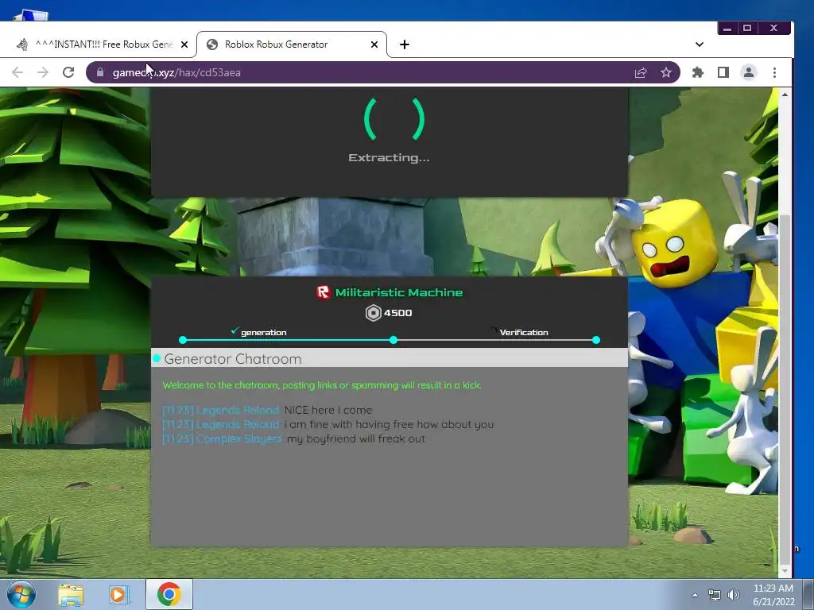Click the scrollbar up arrow
814x610 pixels.
[785, 95]
